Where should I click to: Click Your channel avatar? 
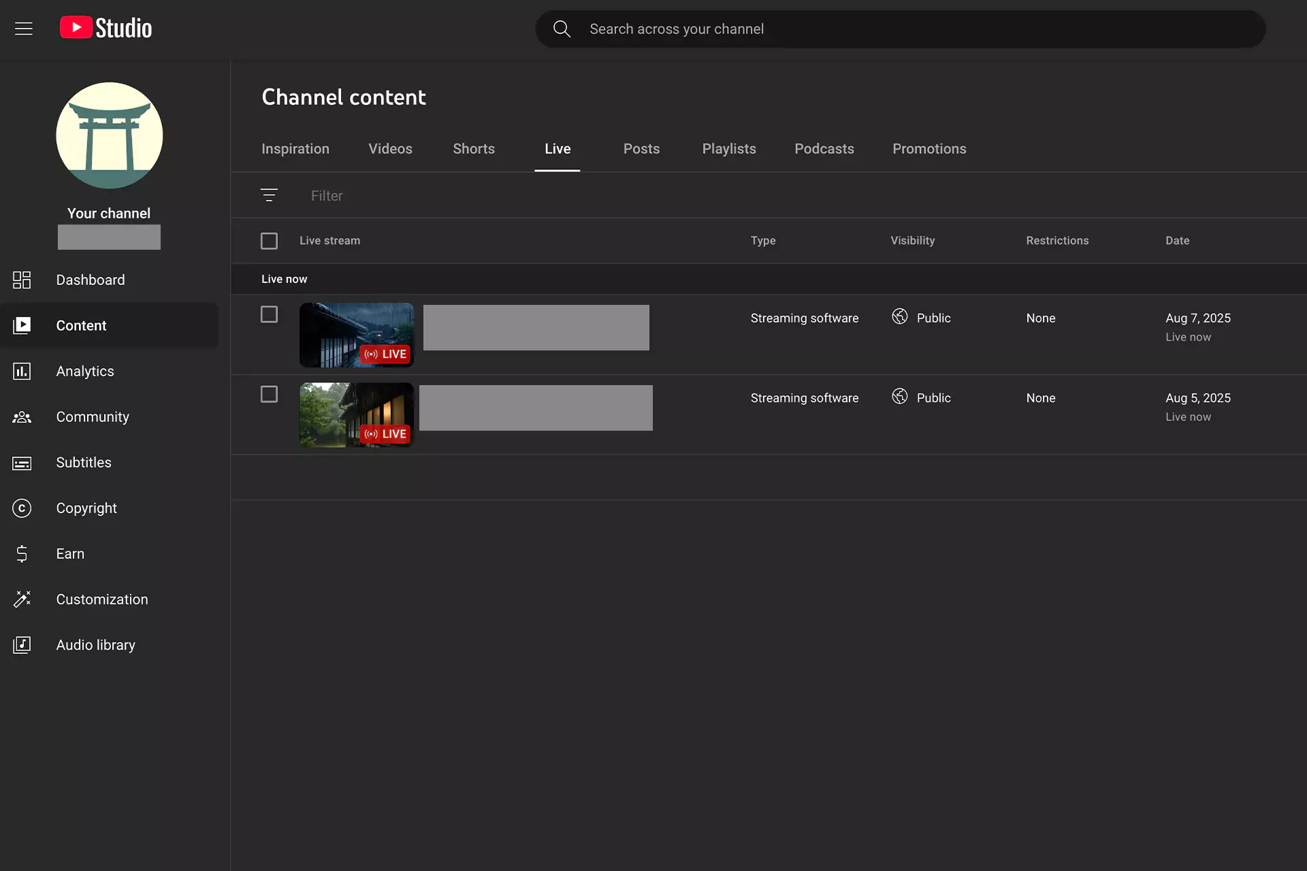coord(109,135)
